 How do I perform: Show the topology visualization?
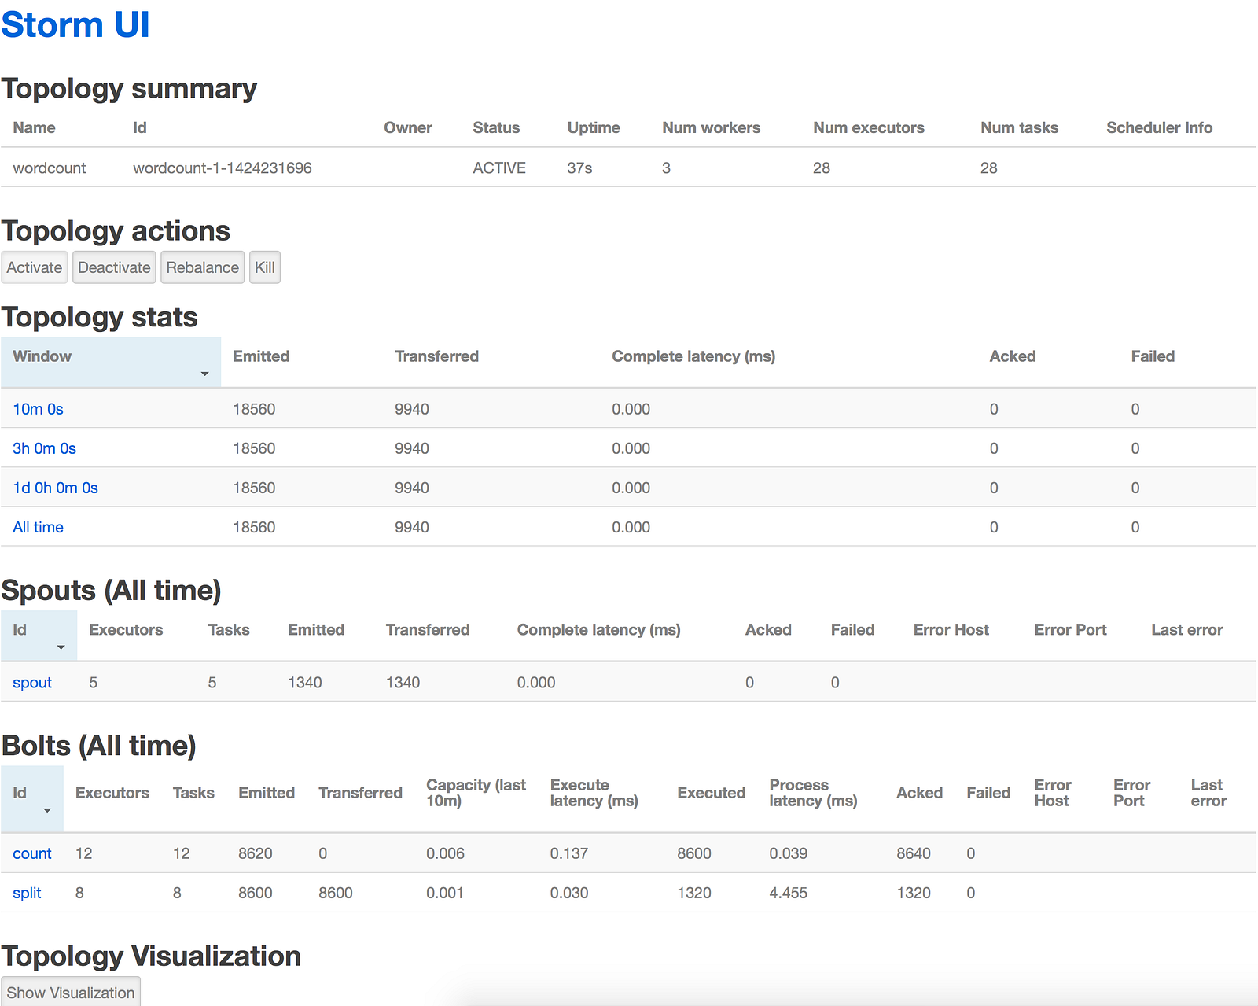tap(71, 993)
